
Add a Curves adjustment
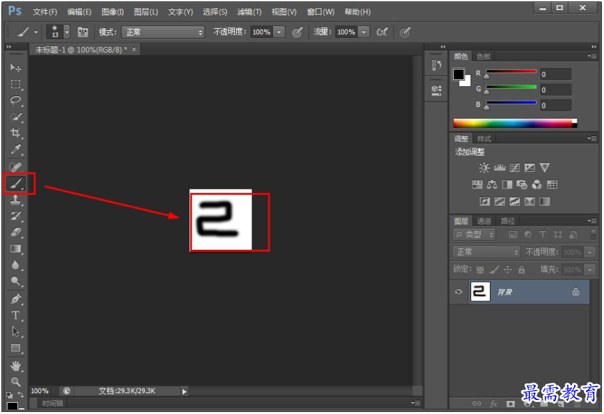click(x=515, y=168)
